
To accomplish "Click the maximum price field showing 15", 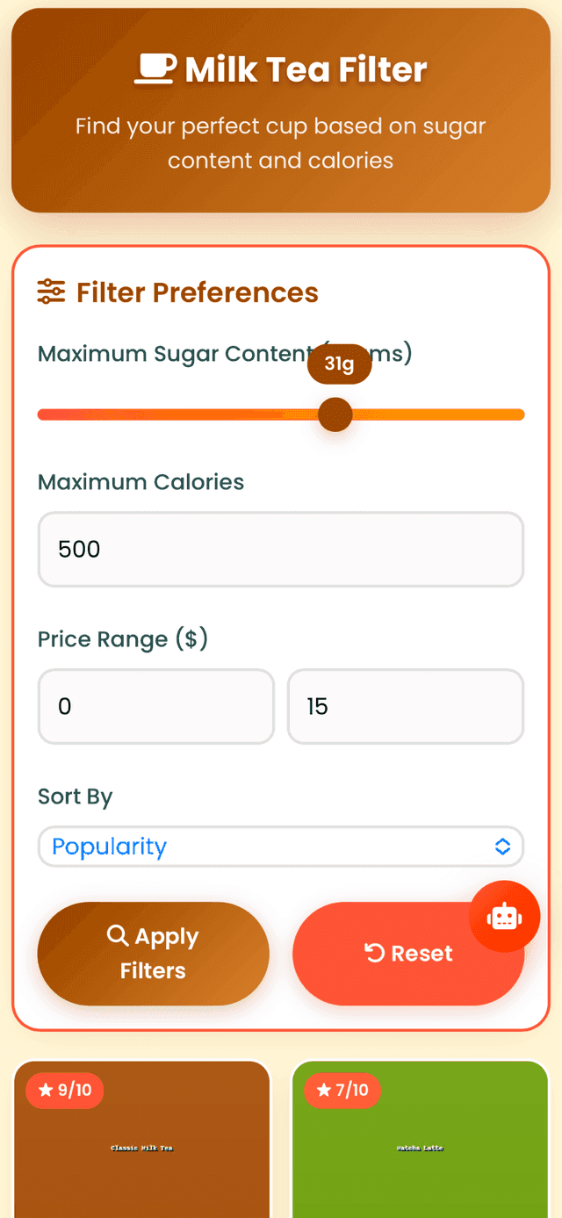I will 406,707.
